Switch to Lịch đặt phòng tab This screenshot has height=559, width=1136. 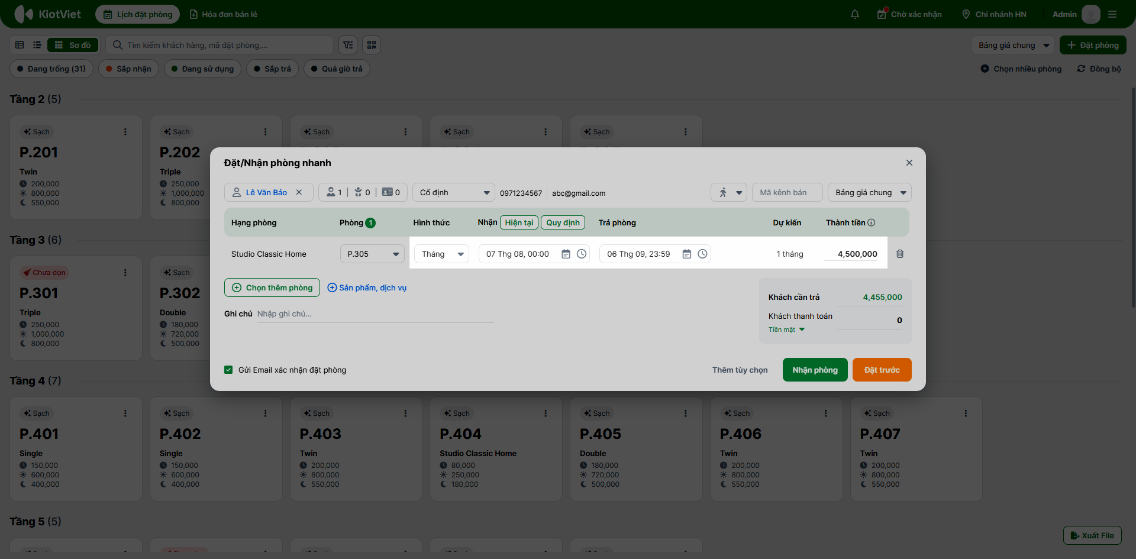[x=138, y=14]
